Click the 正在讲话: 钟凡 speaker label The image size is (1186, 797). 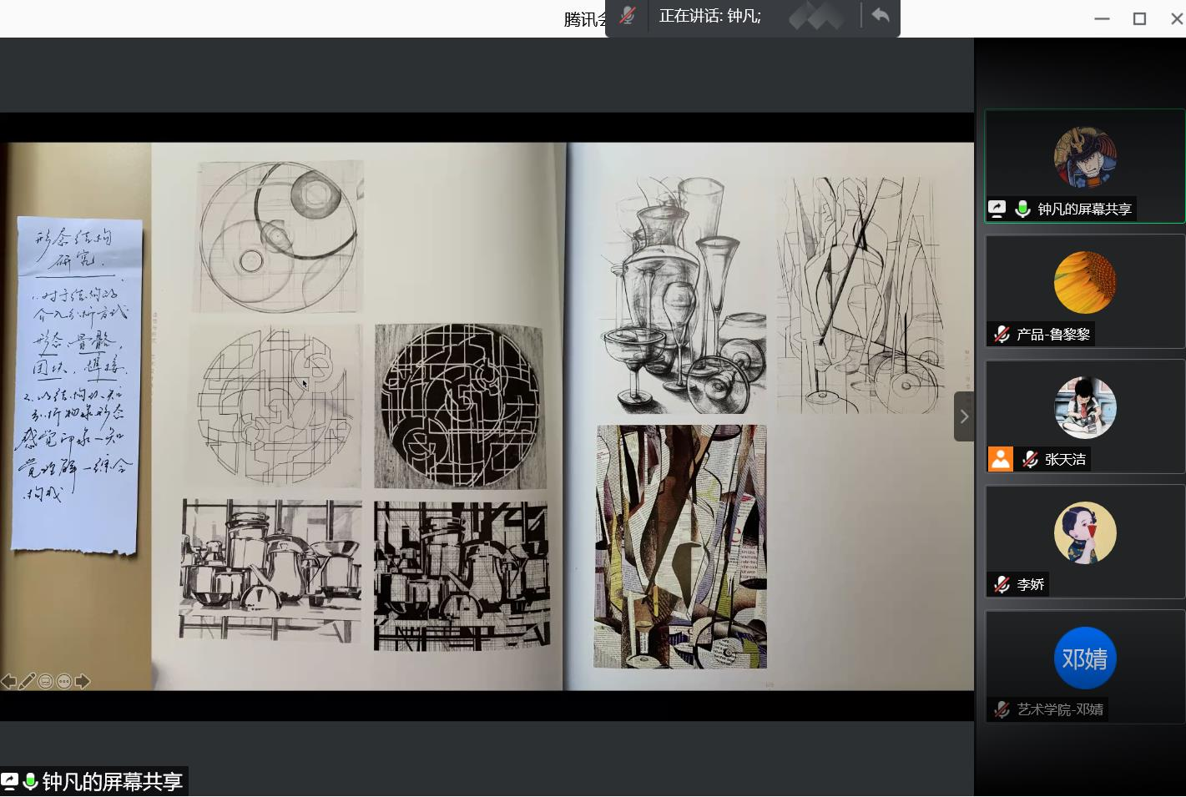pos(709,16)
